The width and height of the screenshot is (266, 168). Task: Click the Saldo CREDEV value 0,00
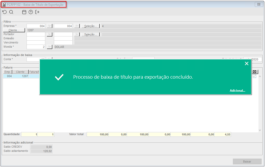click(x=41, y=147)
